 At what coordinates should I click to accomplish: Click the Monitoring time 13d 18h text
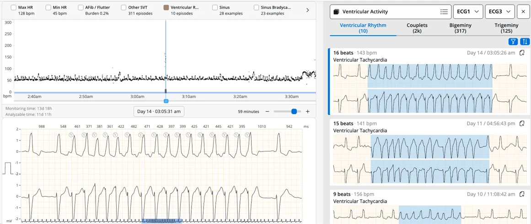(29, 109)
